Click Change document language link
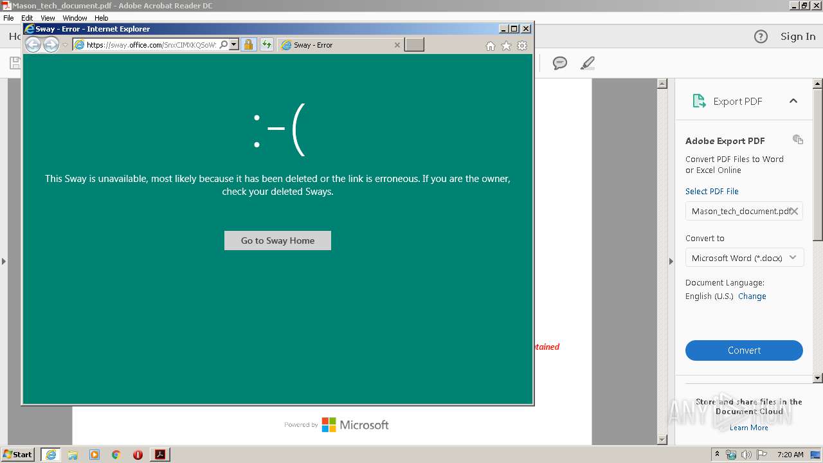823x463 pixels. 752,296
